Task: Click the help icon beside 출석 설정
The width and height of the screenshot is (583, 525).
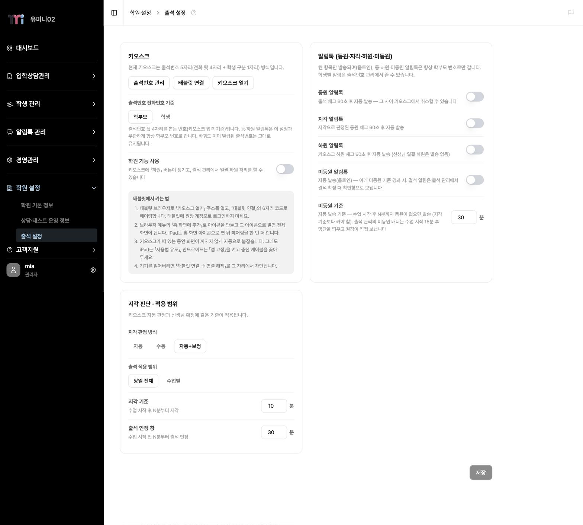Action: (194, 13)
